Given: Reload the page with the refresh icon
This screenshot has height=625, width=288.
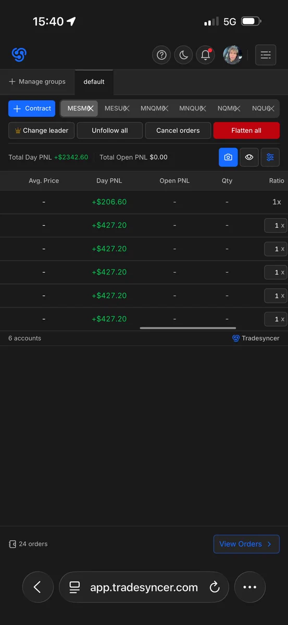Looking at the screenshot, I should (214, 587).
